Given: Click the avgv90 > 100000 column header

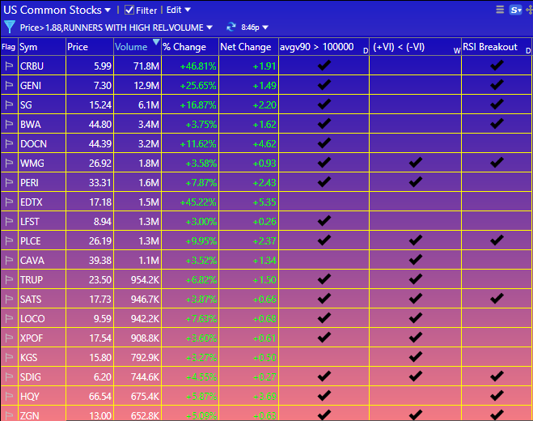Looking at the screenshot, I should pyautogui.click(x=324, y=47).
